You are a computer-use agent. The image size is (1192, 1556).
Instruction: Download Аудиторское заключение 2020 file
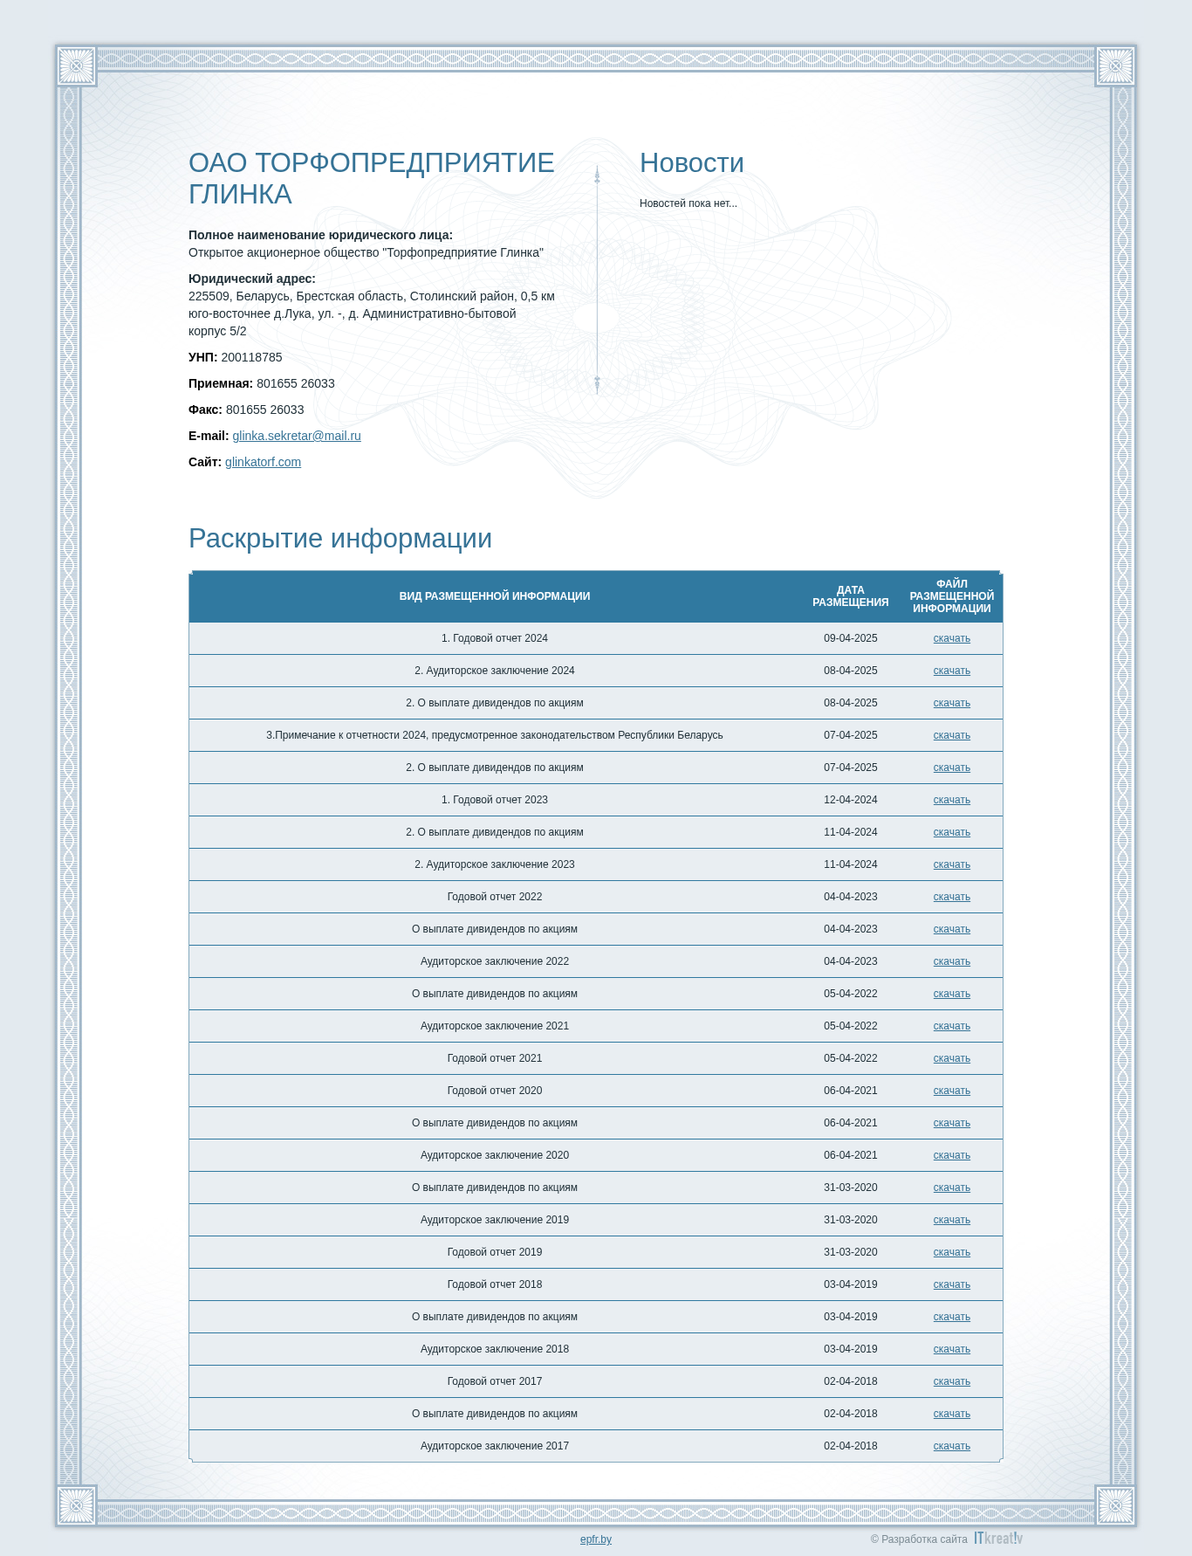(951, 1155)
